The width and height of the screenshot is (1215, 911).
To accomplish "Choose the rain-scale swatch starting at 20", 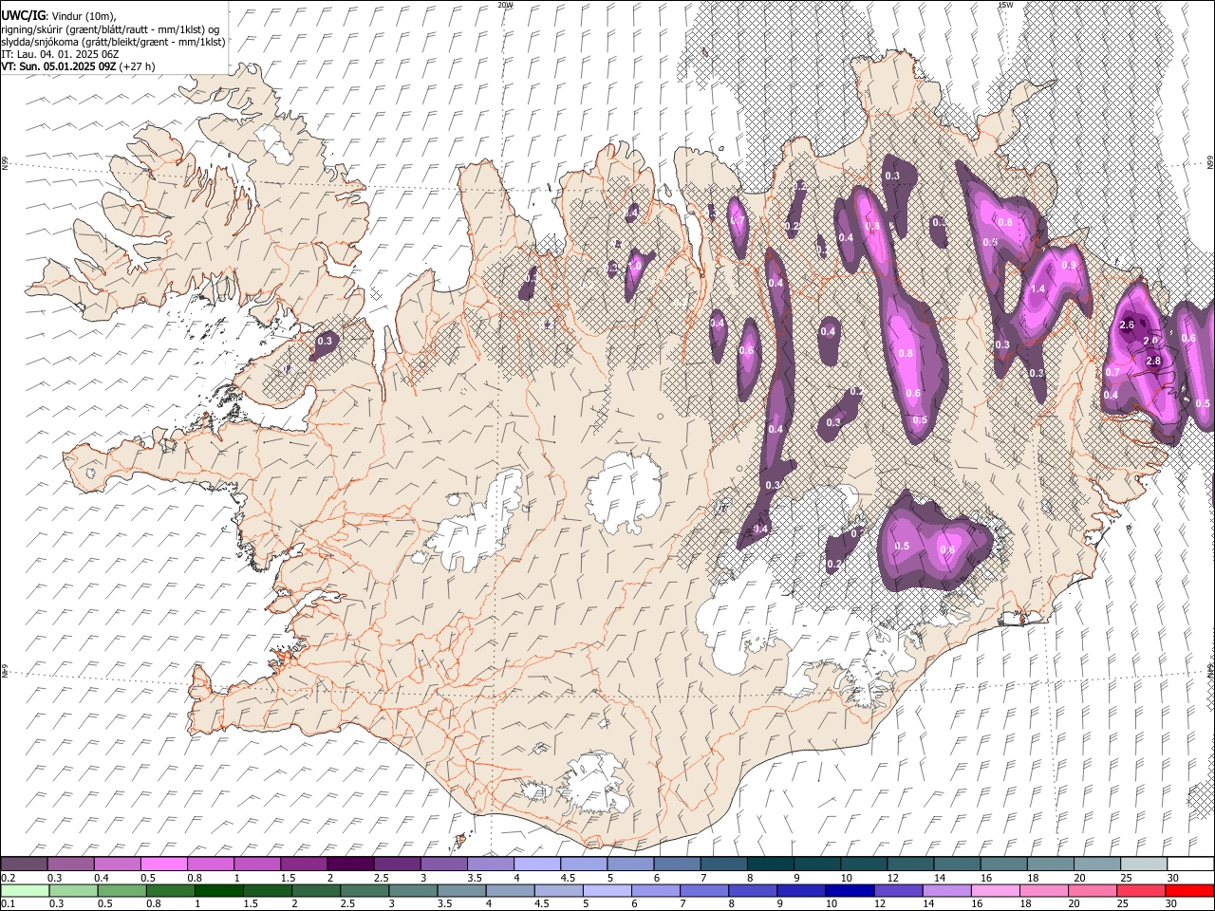I will [1093, 891].
